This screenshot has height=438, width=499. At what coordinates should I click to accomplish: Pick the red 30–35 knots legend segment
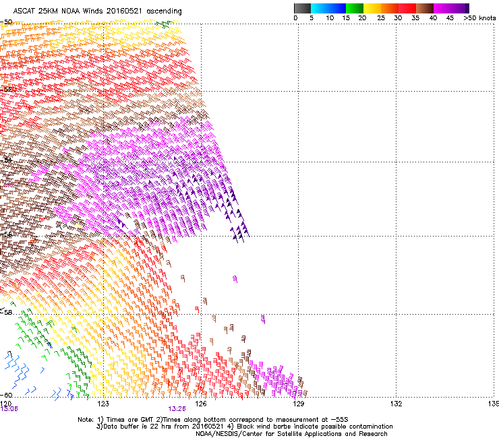(407, 8)
